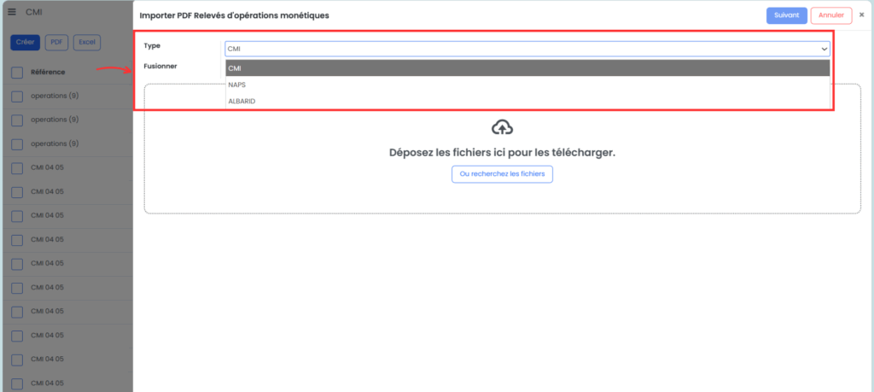Click Ou recherchez les fichiers
874x392 pixels.
pos(502,174)
